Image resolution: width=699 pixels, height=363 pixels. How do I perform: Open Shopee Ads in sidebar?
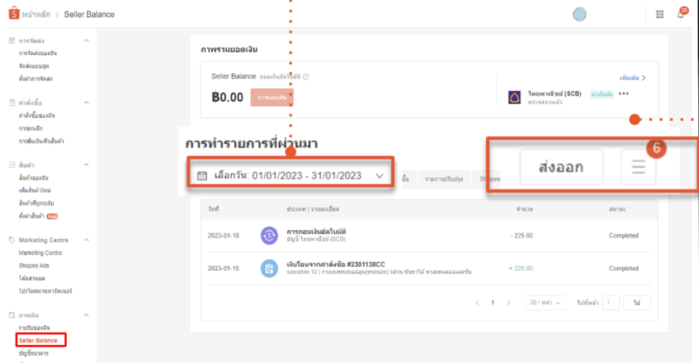34,266
